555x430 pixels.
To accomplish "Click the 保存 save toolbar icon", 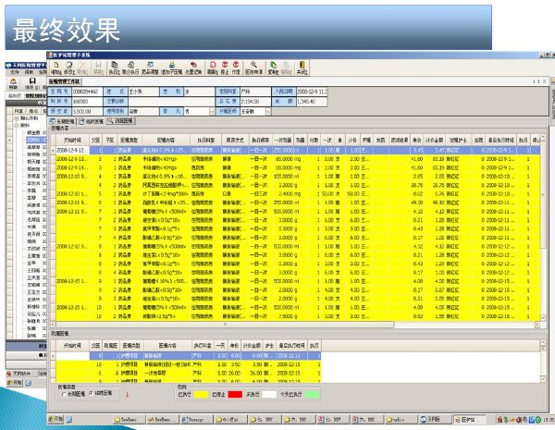I will tap(98, 68).
